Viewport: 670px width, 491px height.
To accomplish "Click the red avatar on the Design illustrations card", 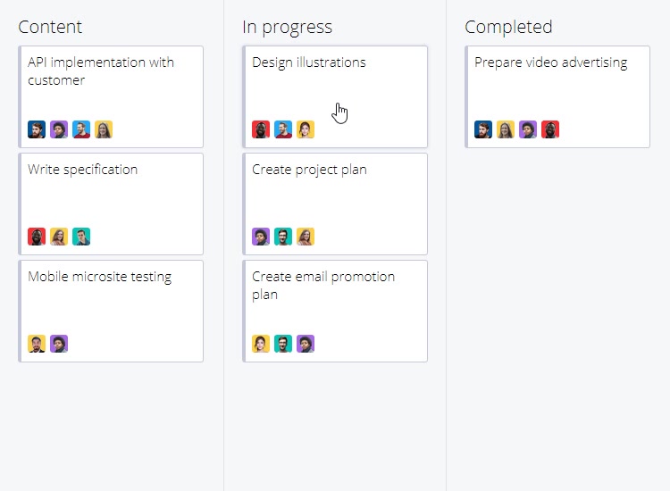I will click(x=261, y=129).
